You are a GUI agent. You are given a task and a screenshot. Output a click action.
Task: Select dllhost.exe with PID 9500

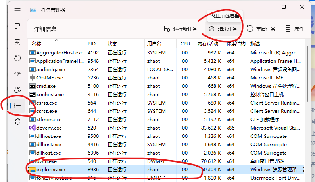tap(166, 136)
